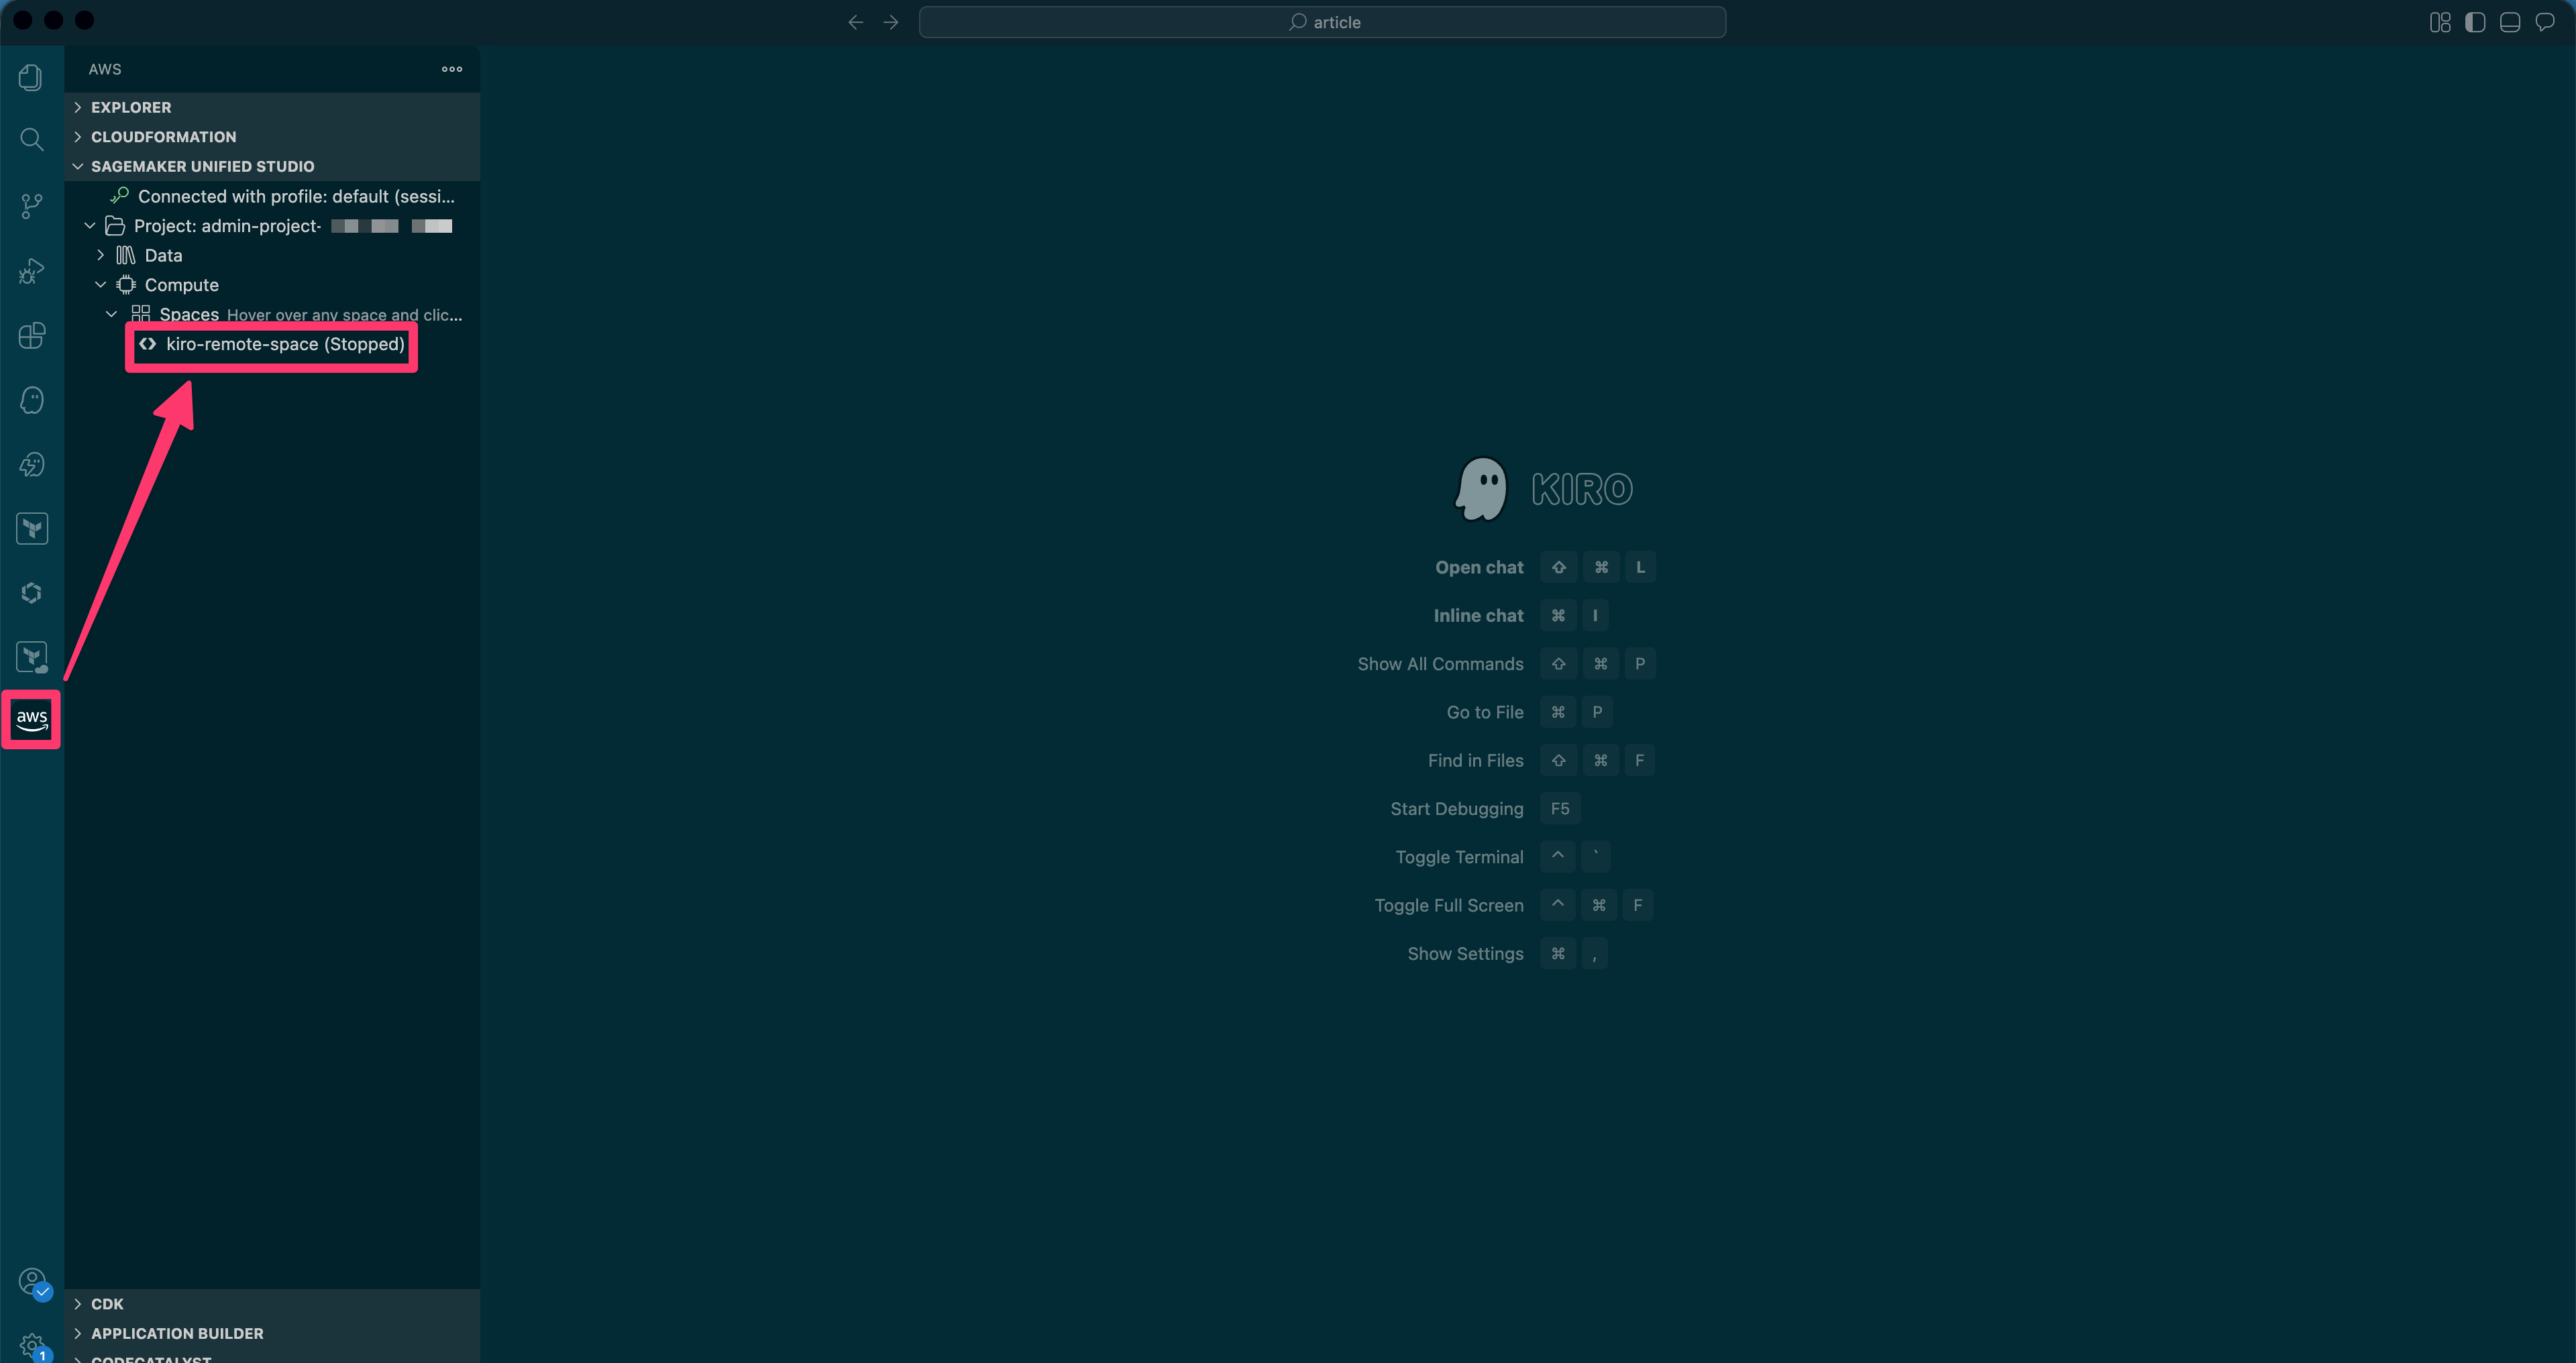This screenshot has height=1363, width=2576.
Task: Open the Customize Layout icon
Action: (x=2440, y=22)
